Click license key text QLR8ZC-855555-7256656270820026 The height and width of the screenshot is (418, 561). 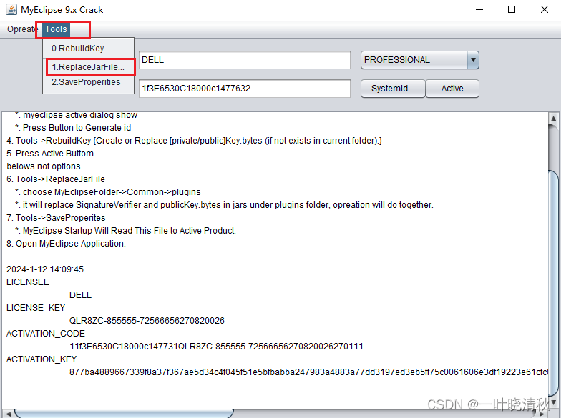point(147,321)
